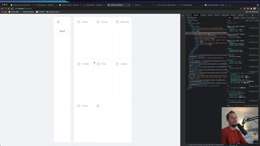Select the DevTools Sources tab
Screen dimensions: 260x146
coord(210,15)
